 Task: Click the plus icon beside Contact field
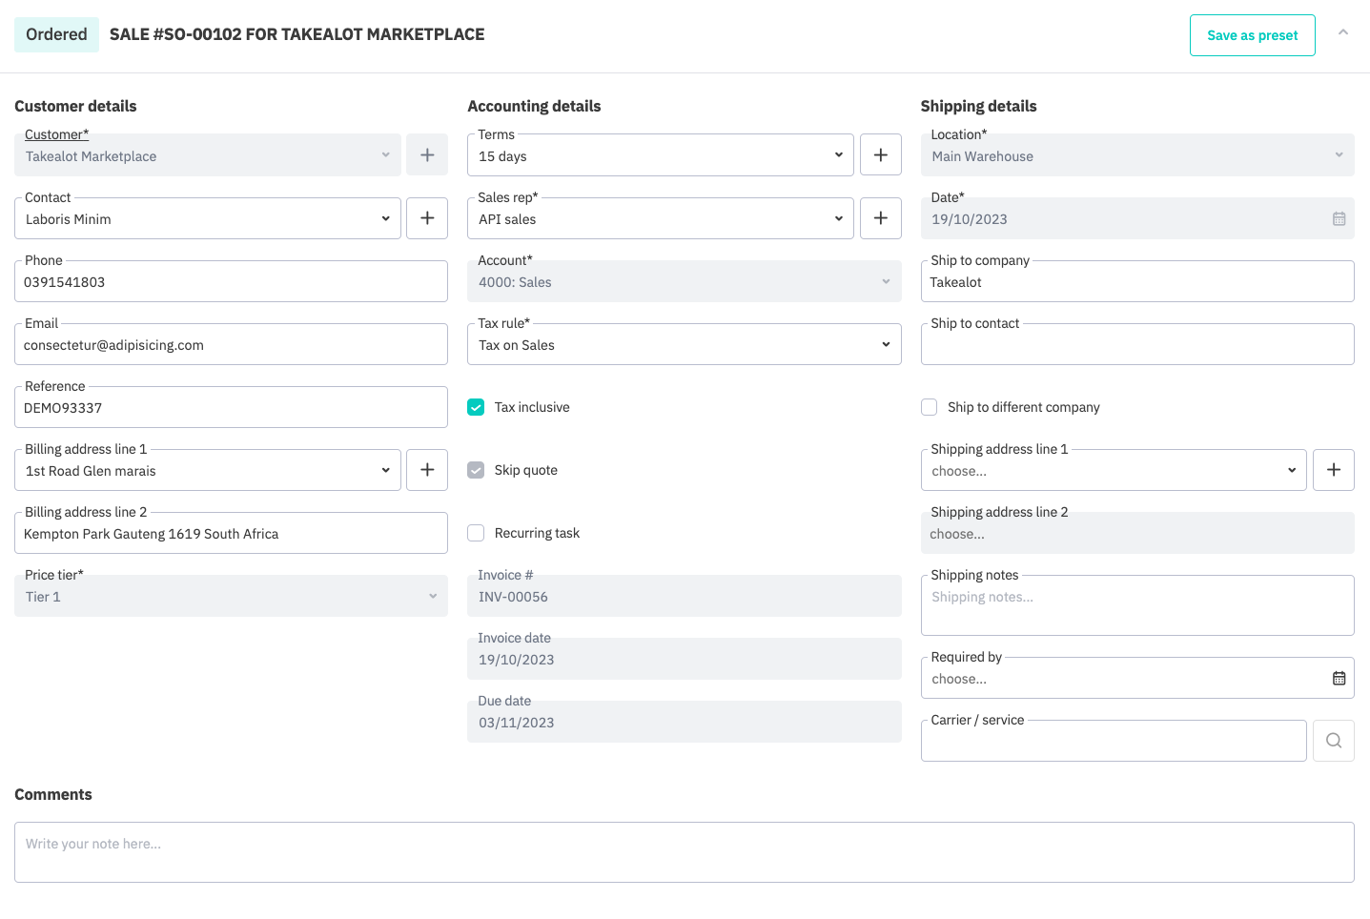coord(427,218)
